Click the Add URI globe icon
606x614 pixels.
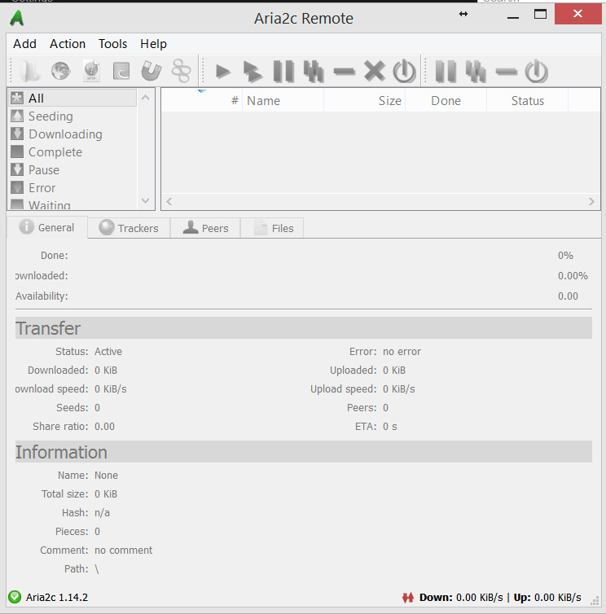click(60, 72)
